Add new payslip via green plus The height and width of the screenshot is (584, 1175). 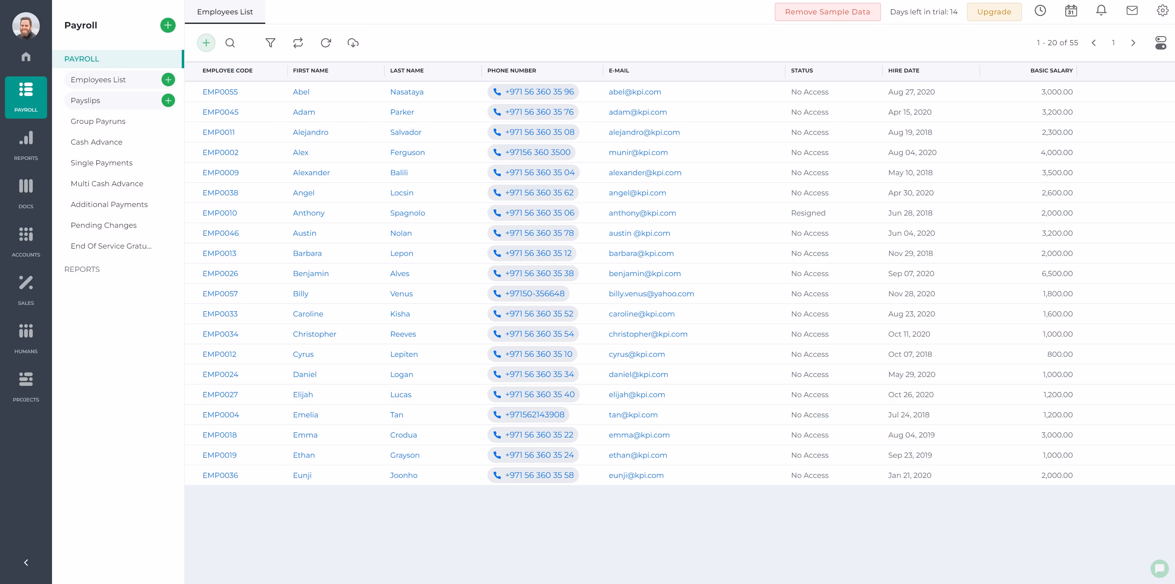(168, 101)
